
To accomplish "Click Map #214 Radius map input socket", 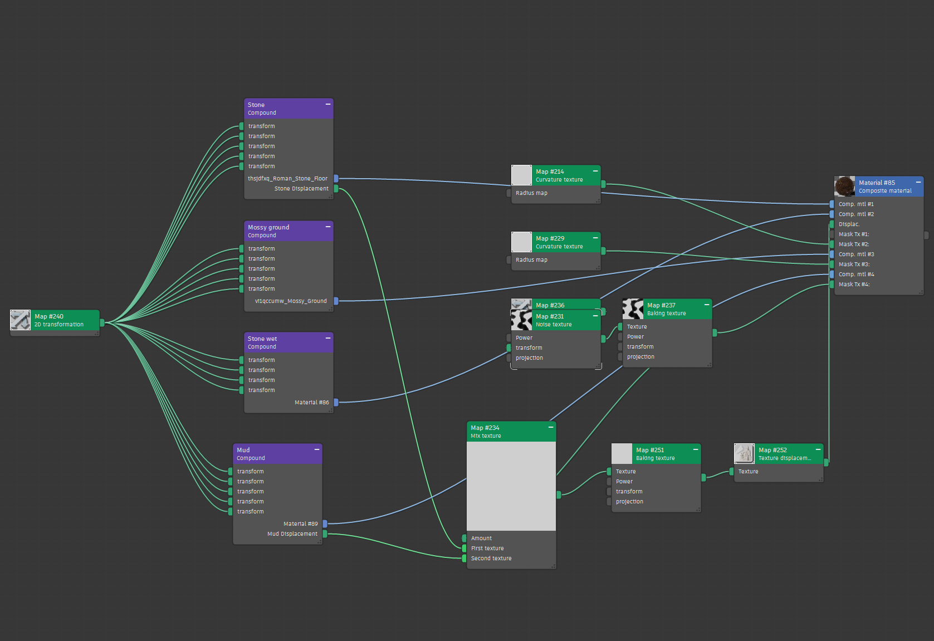I will (x=508, y=193).
